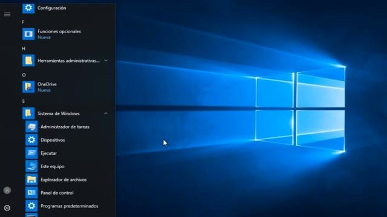
Task: Open Settings from the sidebar gear icon
Action: tap(7, 208)
